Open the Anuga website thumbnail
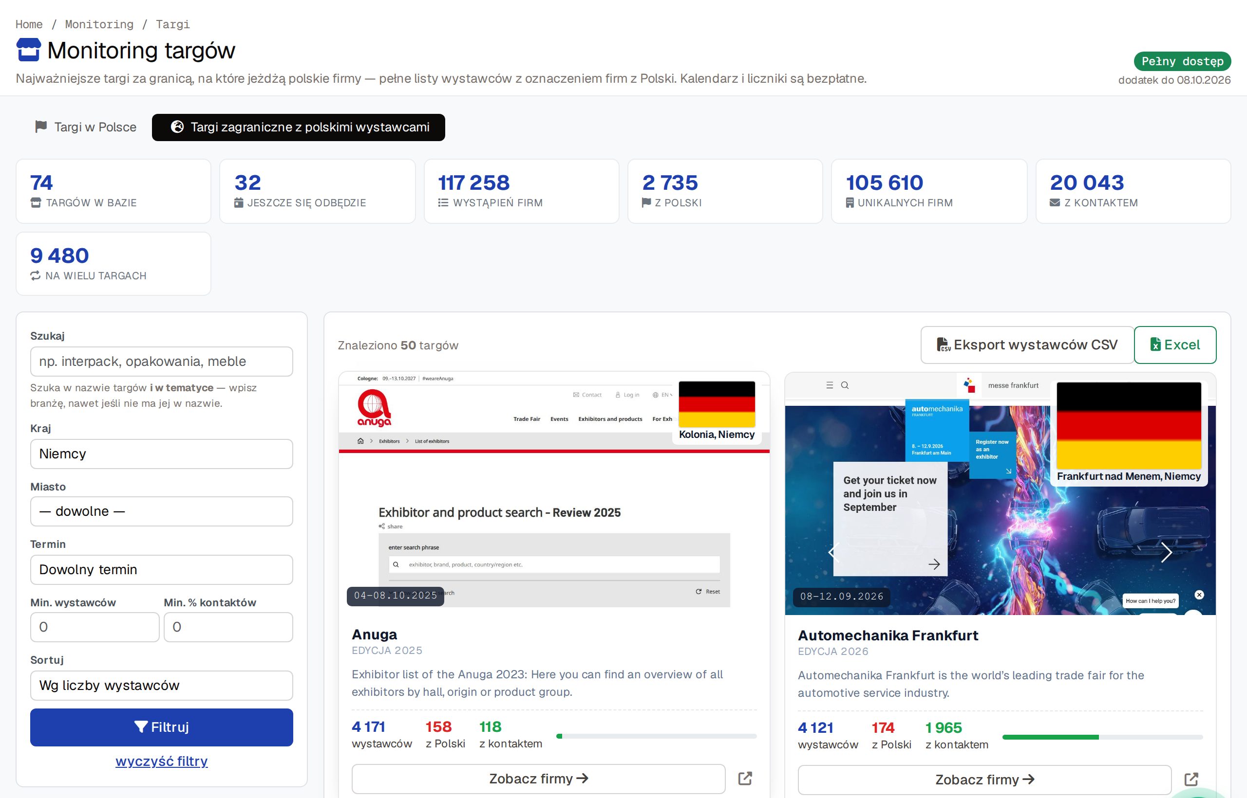The height and width of the screenshot is (798, 1247). (554, 492)
